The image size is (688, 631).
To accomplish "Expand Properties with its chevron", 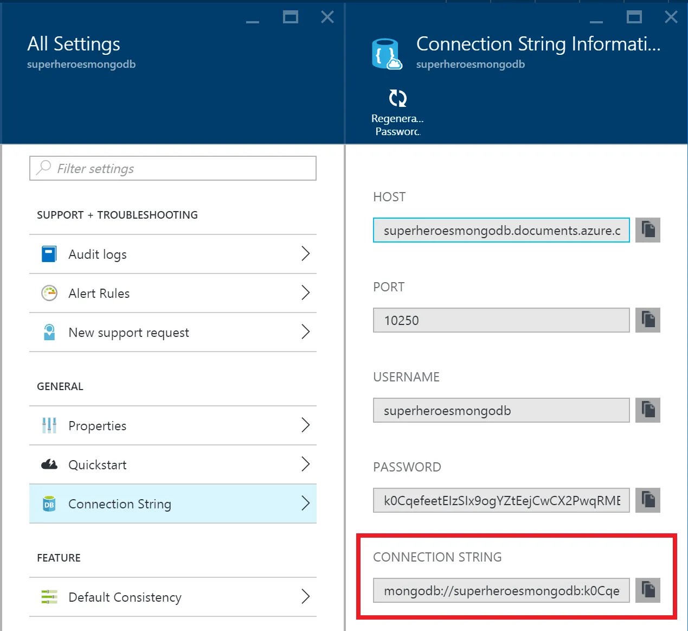I will 306,425.
